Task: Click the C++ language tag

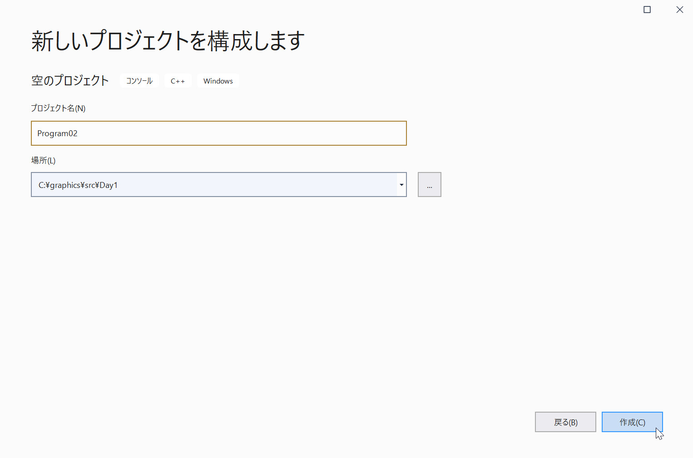Action: (x=178, y=81)
